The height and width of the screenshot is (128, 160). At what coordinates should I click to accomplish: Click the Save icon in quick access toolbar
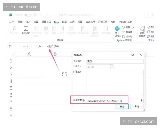[x=35, y=15]
